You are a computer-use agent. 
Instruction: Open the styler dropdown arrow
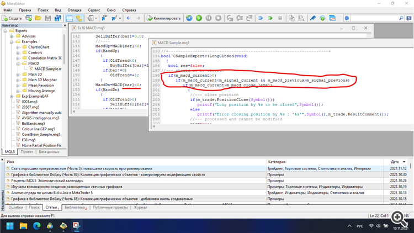[96, 18]
